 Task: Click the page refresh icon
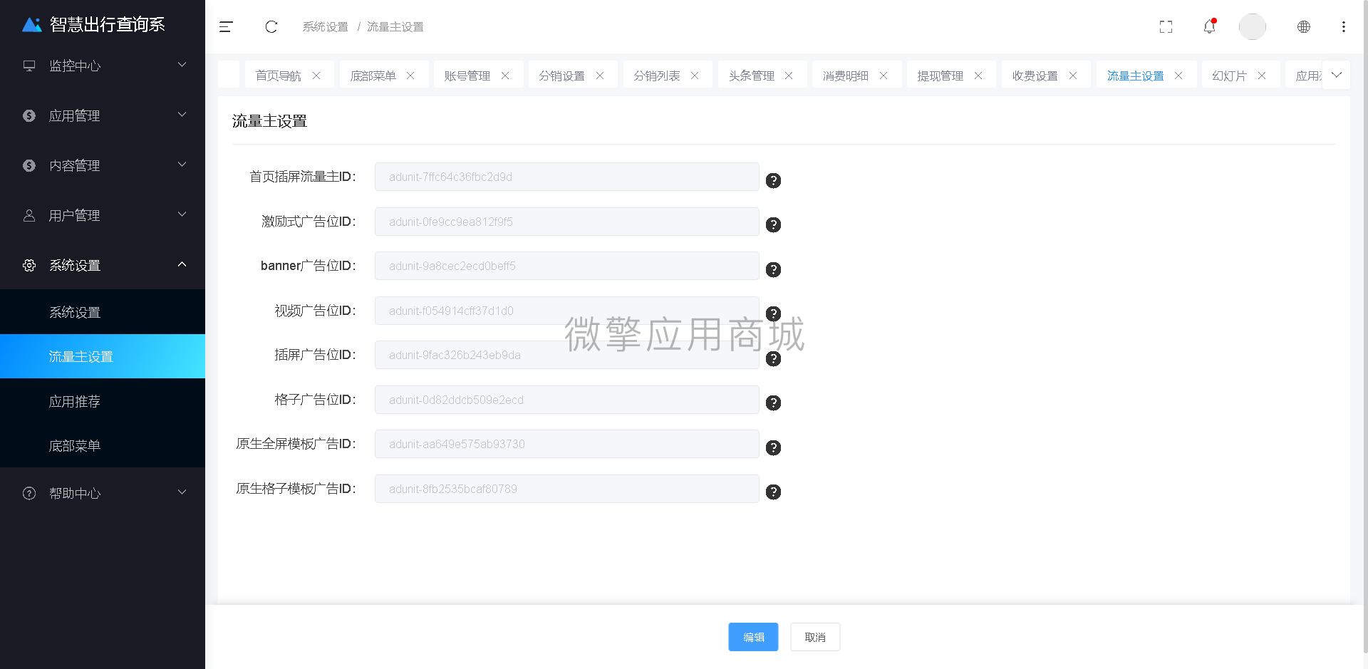point(271,27)
